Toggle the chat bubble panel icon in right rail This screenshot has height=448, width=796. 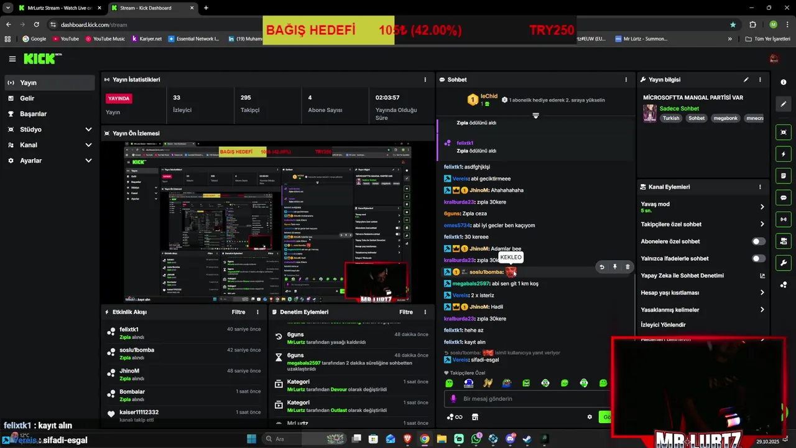[x=784, y=197]
